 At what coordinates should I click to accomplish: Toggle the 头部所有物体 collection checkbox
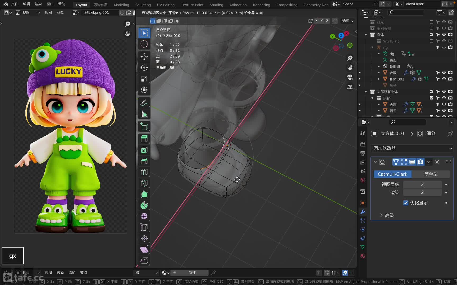[431, 92]
